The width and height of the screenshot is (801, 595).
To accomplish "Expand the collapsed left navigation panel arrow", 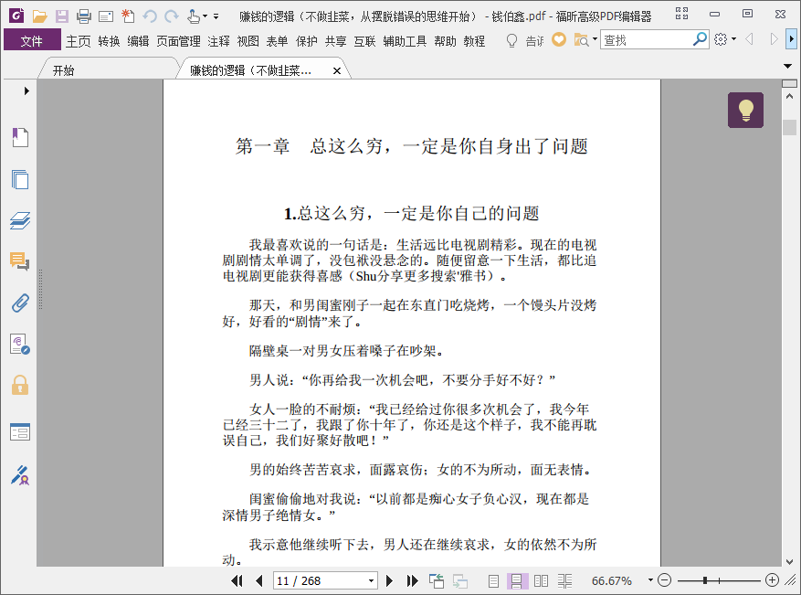I will tap(26, 91).
